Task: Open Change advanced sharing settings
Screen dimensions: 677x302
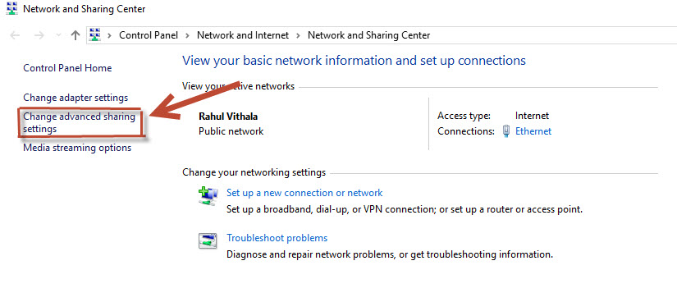Action: tap(79, 123)
